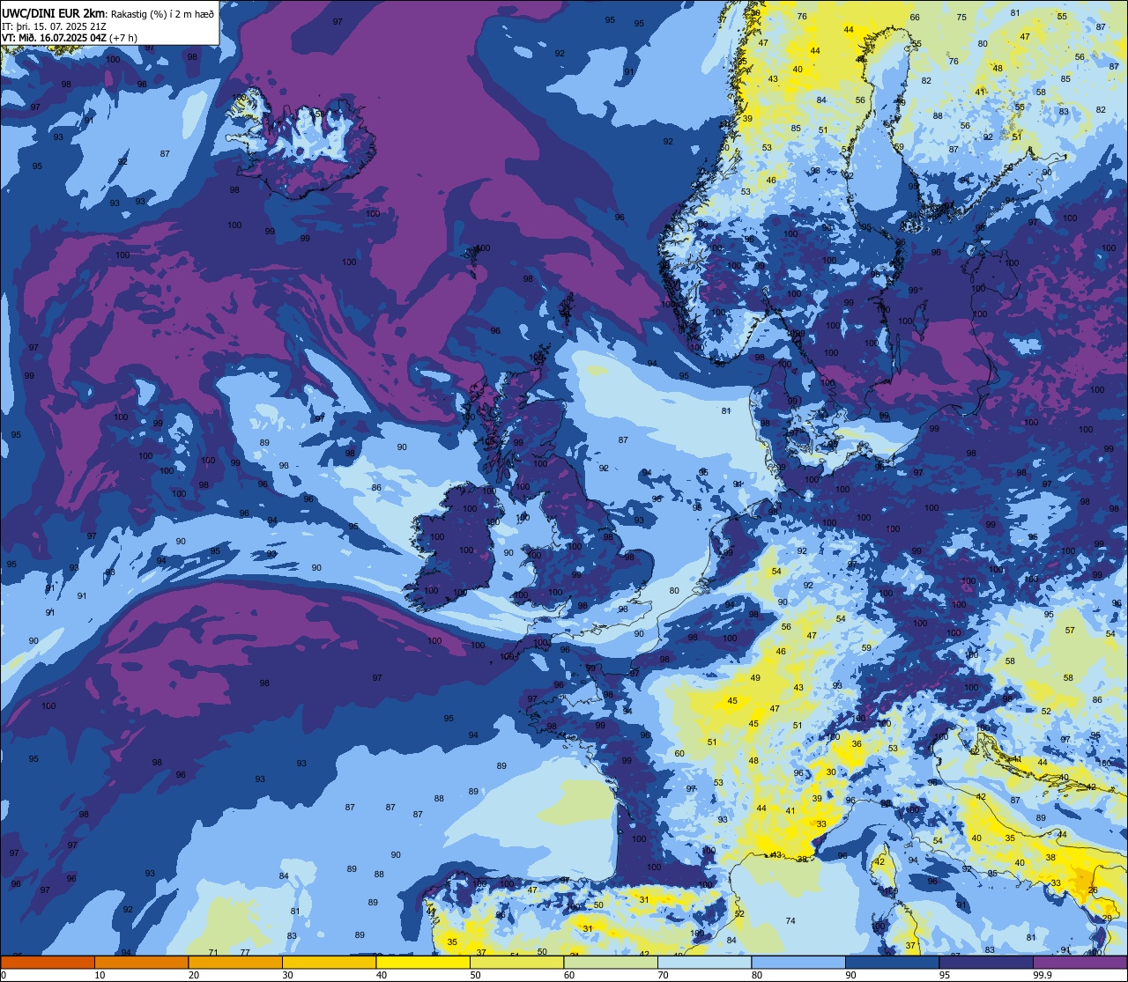This screenshot has width=1128, height=982.
Task: Click the map humidity value "60" in France
Action: [x=679, y=754]
